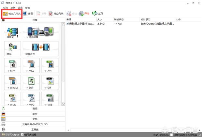Open the 皮肤 skin menu
This screenshot has height=137, width=202.
pyautogui.click(x=13, y=7)
